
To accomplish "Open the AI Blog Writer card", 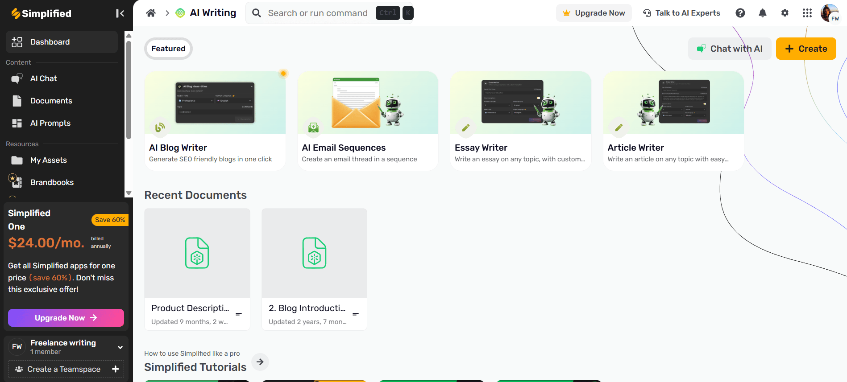I will pos(215,121).
